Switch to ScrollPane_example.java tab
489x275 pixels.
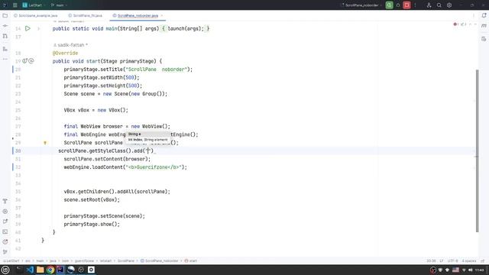(x=36, y=15)
